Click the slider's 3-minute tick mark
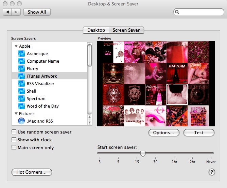Screen dimensions: 227x188 point(100,158)
